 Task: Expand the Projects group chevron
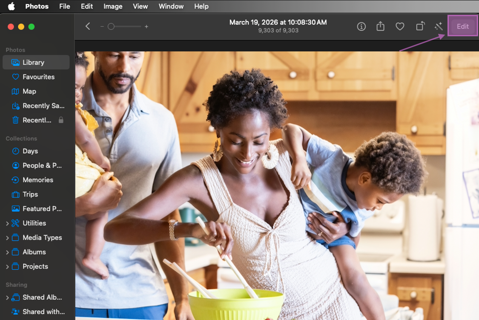coord(7,266)
